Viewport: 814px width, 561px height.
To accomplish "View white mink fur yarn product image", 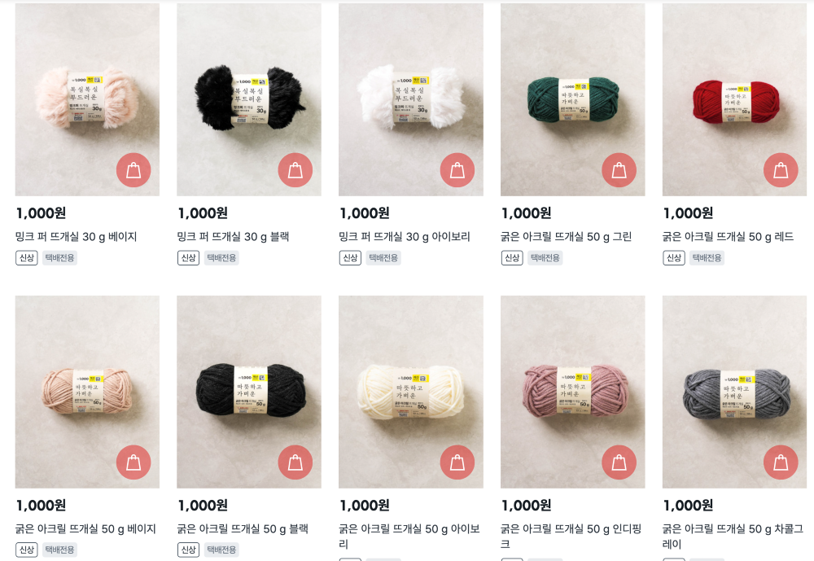I will pyautogui.click(x=410, y=99).
